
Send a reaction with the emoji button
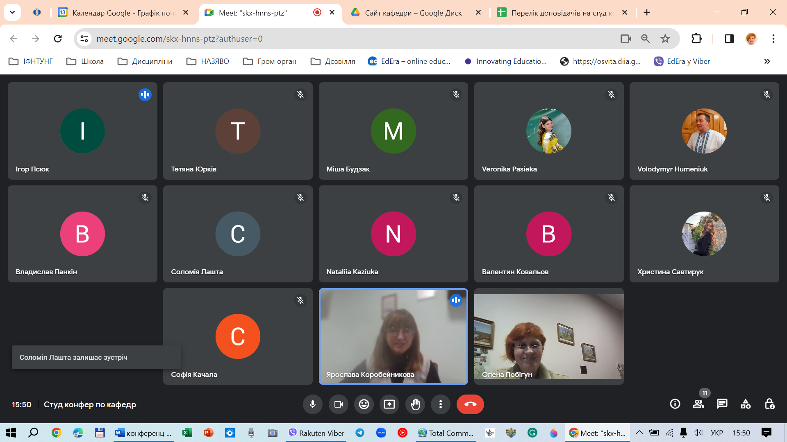(364, 404)
